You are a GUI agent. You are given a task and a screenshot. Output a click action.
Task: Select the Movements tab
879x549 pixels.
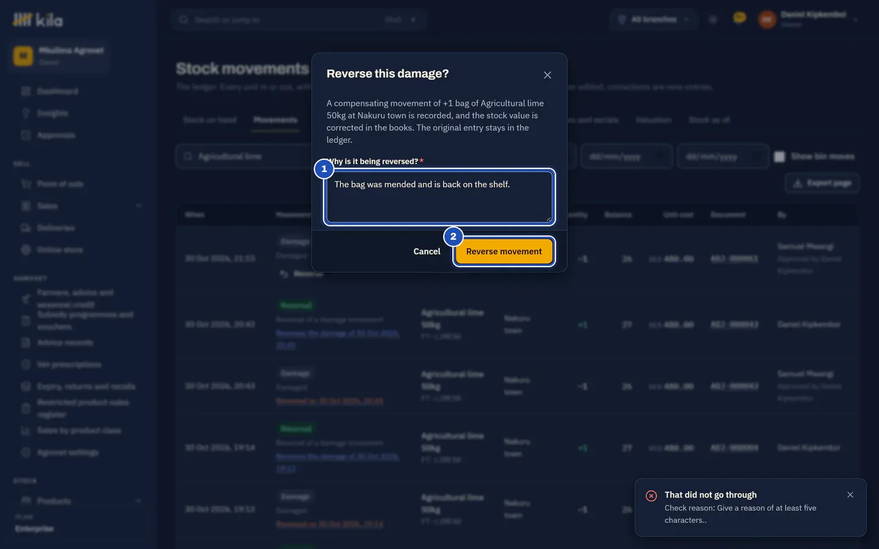(x=275, y=120)
